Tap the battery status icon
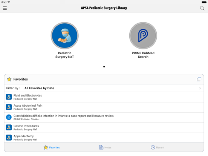This screenshot has height=156, width=208. (204, 2)
